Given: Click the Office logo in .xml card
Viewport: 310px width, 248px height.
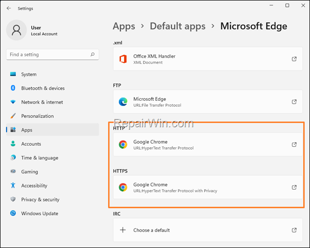Looking at the screenshot, I should [123, 59].
